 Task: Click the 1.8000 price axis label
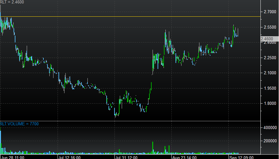tap(270, 104)
